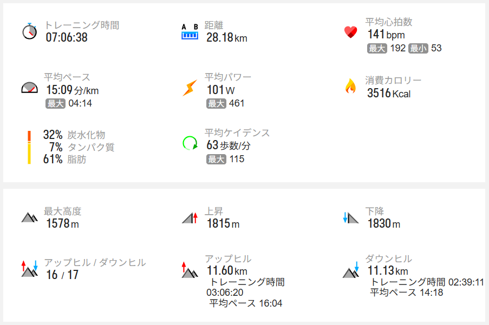Click the uphill/downhill count mountain icon

point(29,268)
